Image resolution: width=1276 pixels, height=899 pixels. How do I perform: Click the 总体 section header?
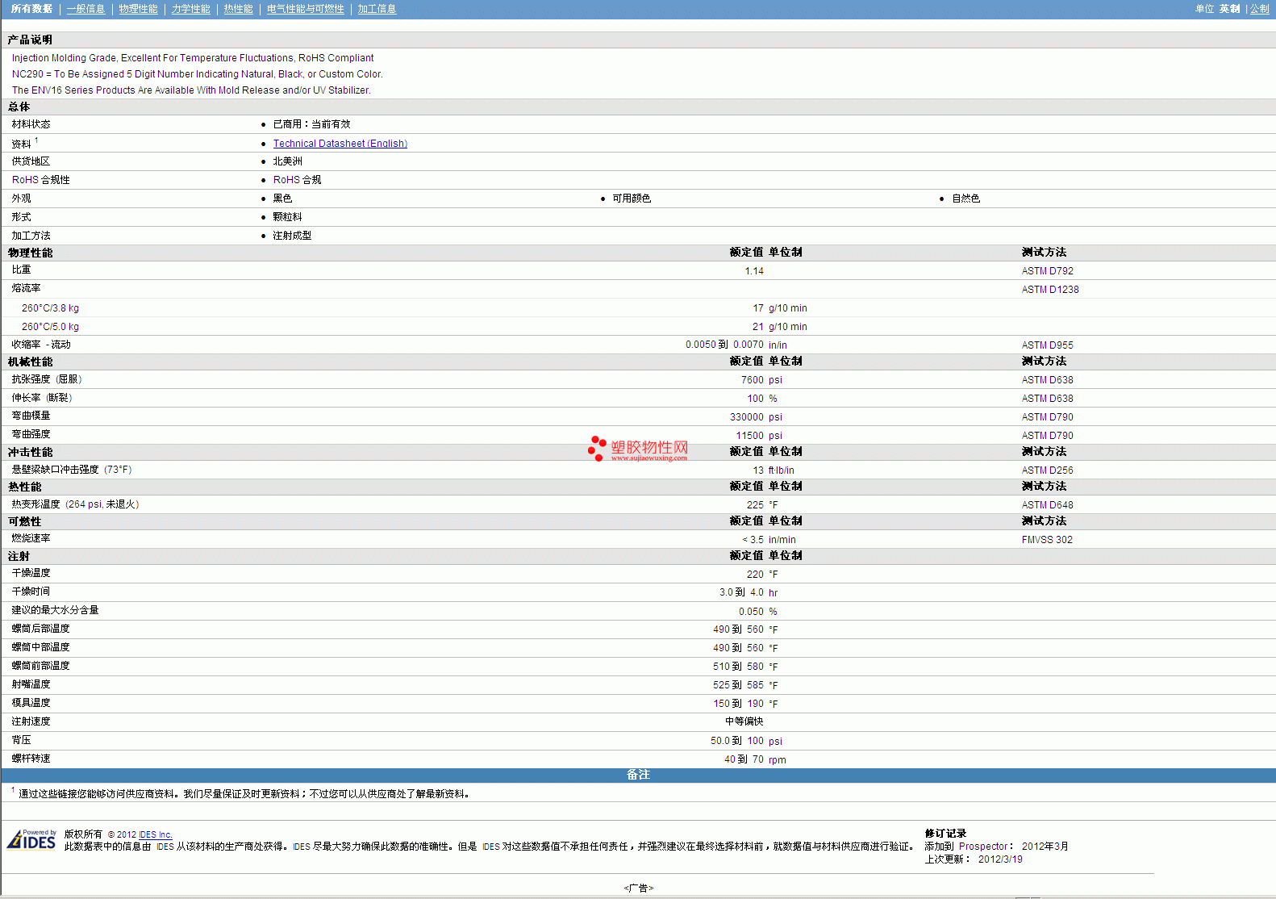(x=19, y=107)
